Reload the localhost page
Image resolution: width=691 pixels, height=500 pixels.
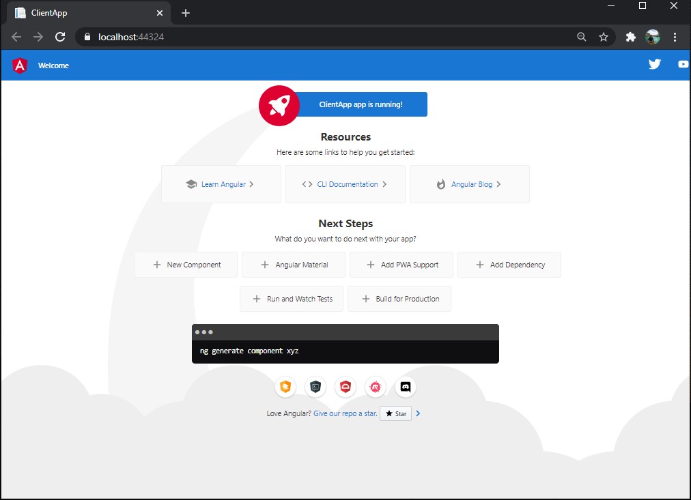60,37
